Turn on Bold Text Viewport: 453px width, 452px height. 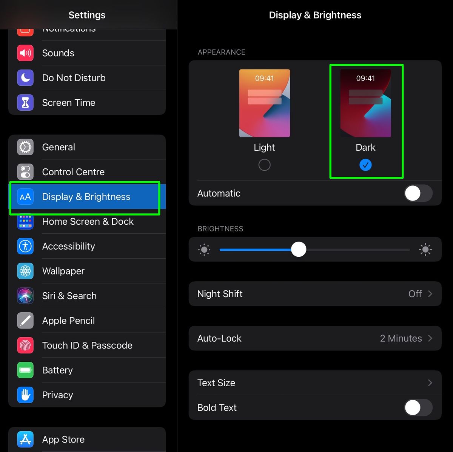tap(418, 407)
